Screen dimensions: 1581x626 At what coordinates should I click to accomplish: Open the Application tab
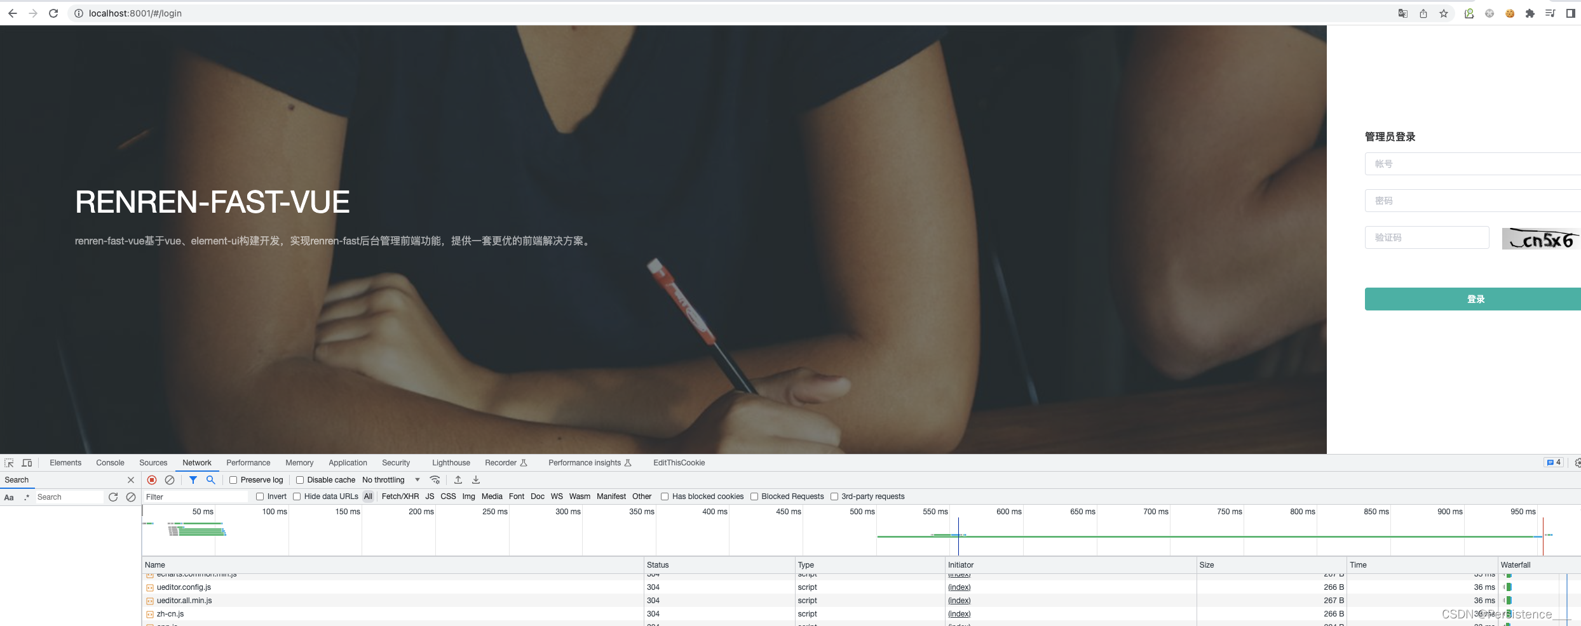348,463
